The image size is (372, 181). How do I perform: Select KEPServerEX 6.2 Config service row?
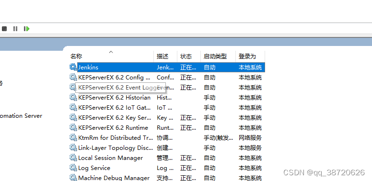pos(167,77)
